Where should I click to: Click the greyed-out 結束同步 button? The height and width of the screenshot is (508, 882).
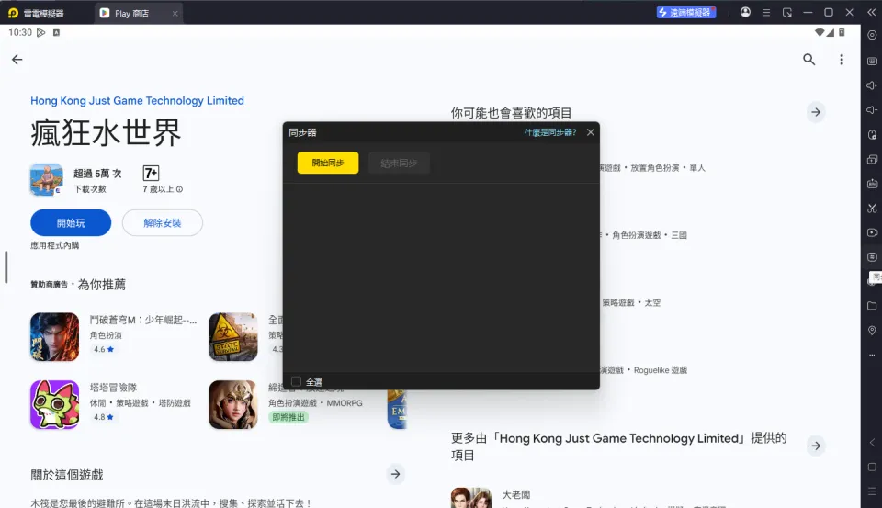399,163
